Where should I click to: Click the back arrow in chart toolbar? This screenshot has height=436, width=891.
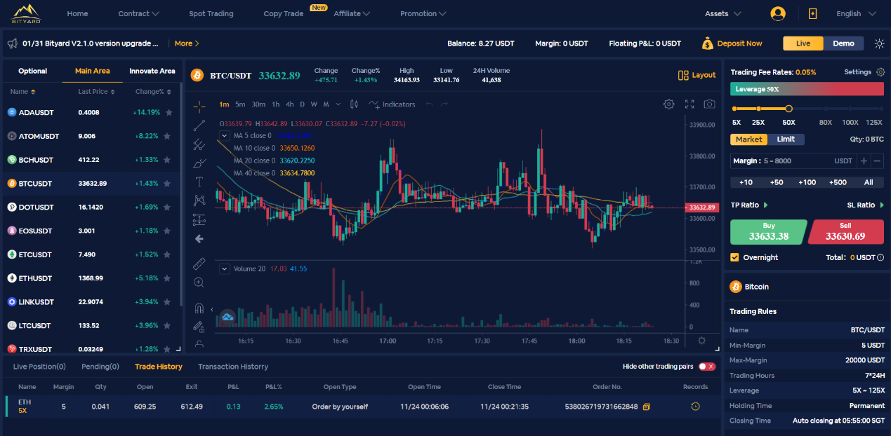click(x=199, y=239)
